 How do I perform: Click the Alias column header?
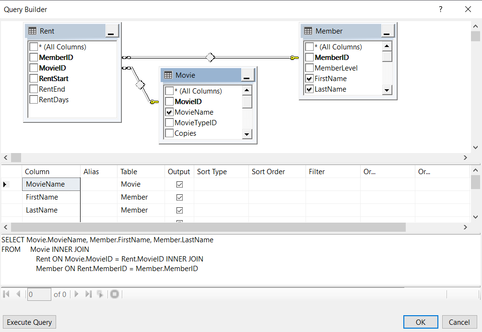tap(99, 172)
